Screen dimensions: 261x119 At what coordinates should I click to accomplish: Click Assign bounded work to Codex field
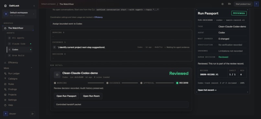121,24
